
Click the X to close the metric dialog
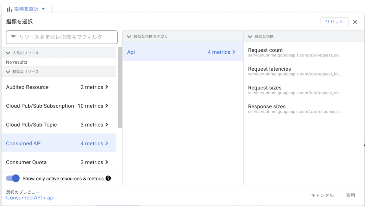point(355,22)
